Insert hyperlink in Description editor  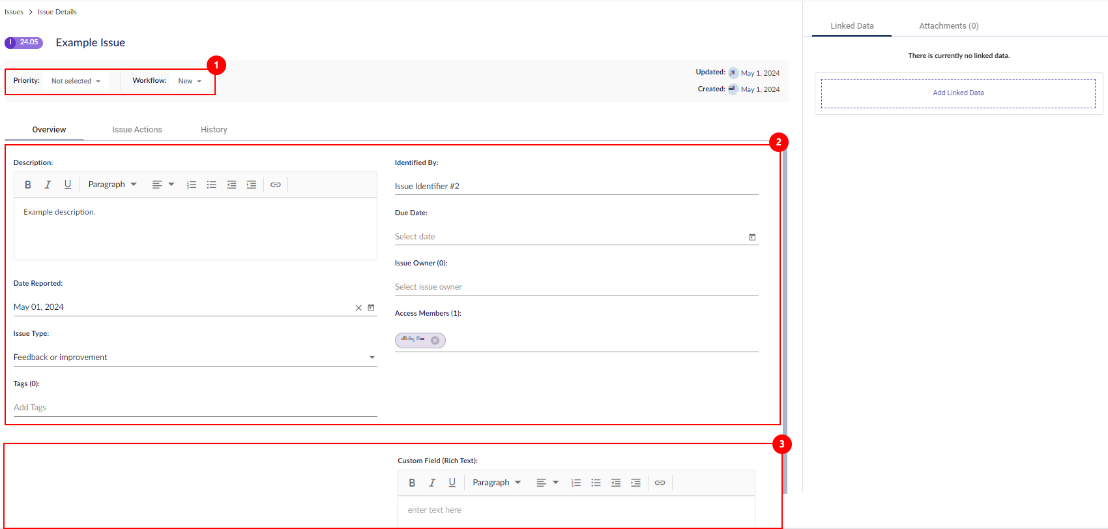pos(276,185)
